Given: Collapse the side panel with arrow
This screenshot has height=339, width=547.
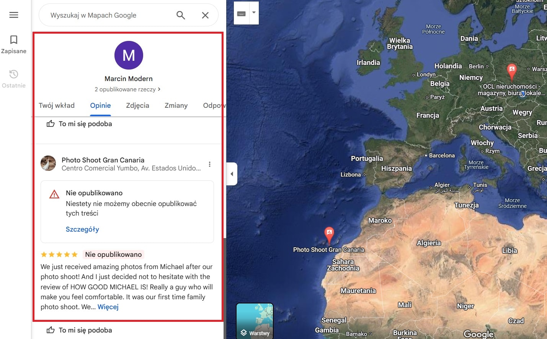Looking at the screenshot, I should pyautogui.click(x=232, y=174).
